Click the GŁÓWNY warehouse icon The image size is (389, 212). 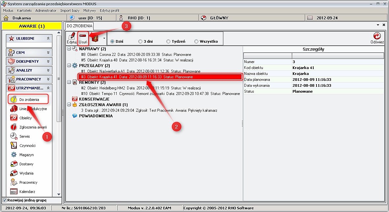point(204,18)
